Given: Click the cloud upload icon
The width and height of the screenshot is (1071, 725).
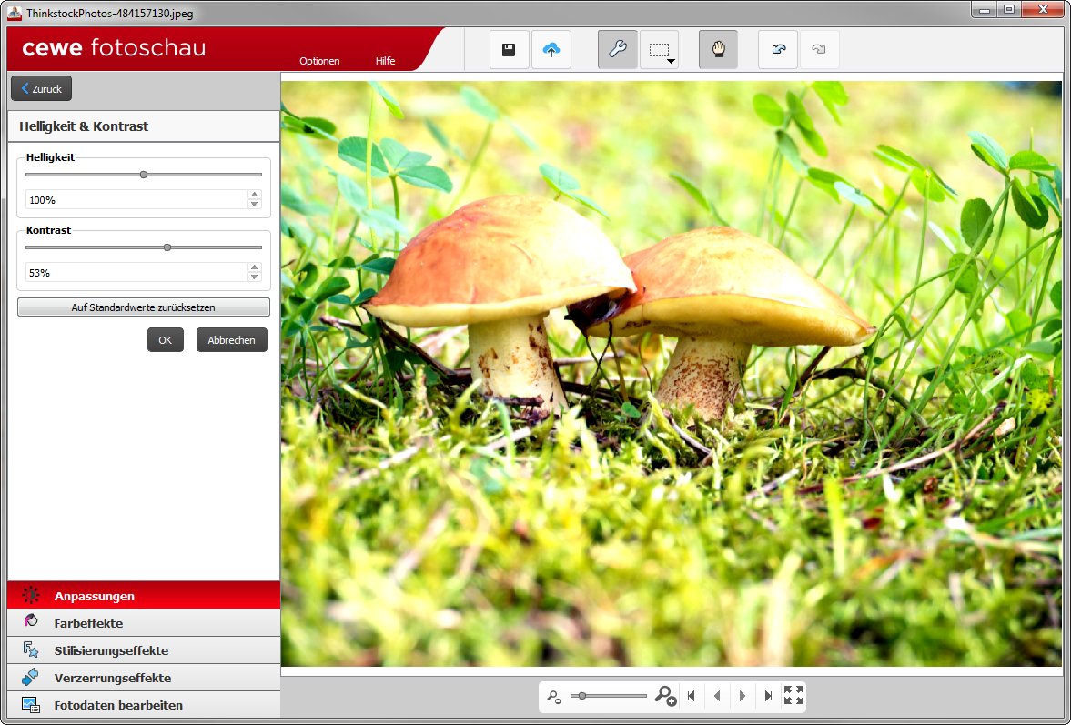Looking at the screenshot, I should click(x=551, y=50).
